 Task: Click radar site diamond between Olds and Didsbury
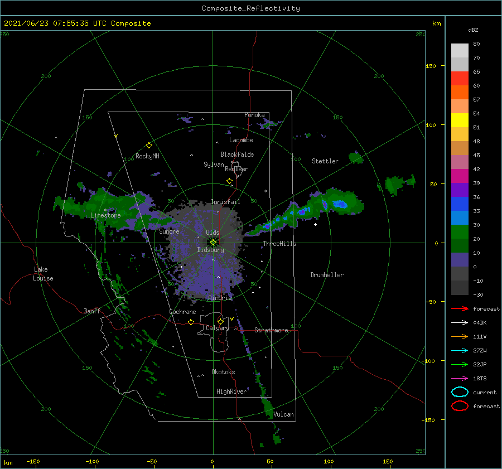click(213, 243)
